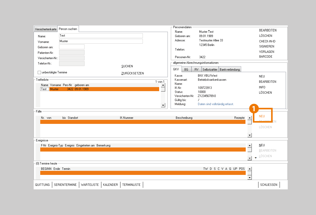
Task: Expand the small arrow beside Ereignisse list
Action: coord(256,158)
